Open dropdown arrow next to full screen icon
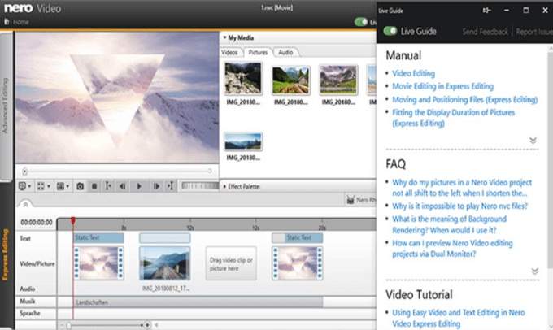553x330 pixels. [49, 186]
